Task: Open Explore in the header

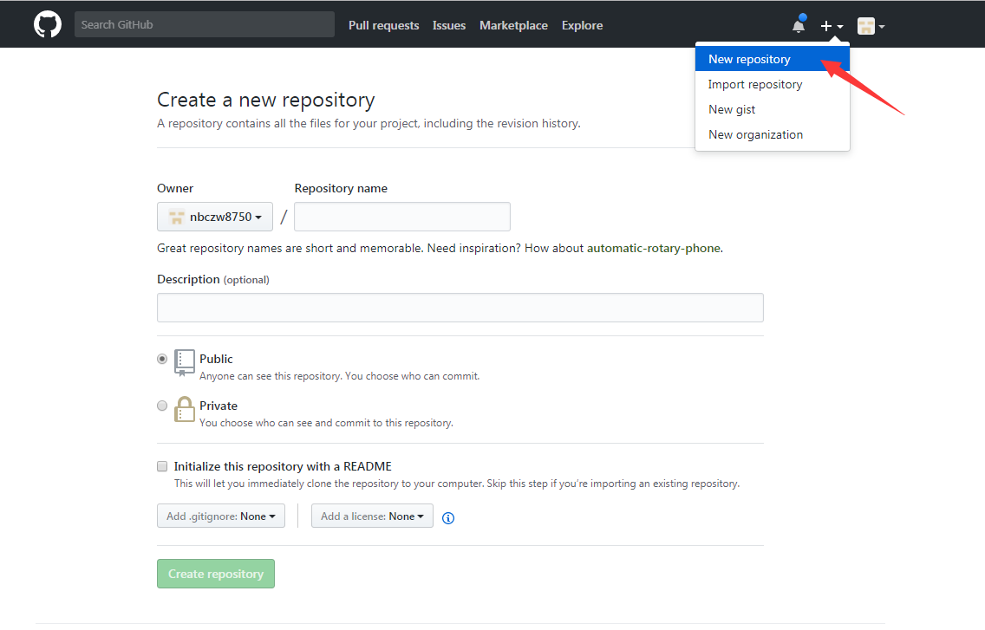Action: point(583,25)
